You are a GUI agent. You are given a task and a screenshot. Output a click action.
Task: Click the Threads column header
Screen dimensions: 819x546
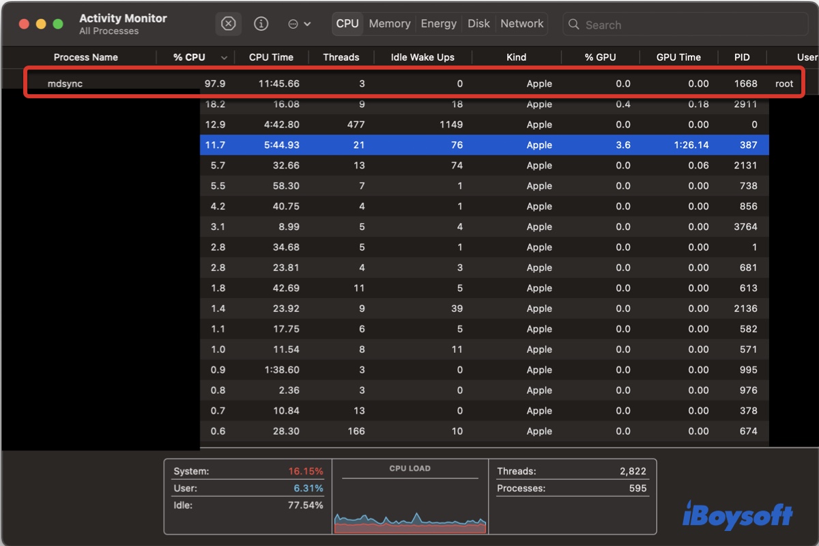point(341,57)
